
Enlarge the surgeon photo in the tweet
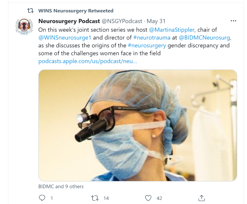[x=138, y=125]
